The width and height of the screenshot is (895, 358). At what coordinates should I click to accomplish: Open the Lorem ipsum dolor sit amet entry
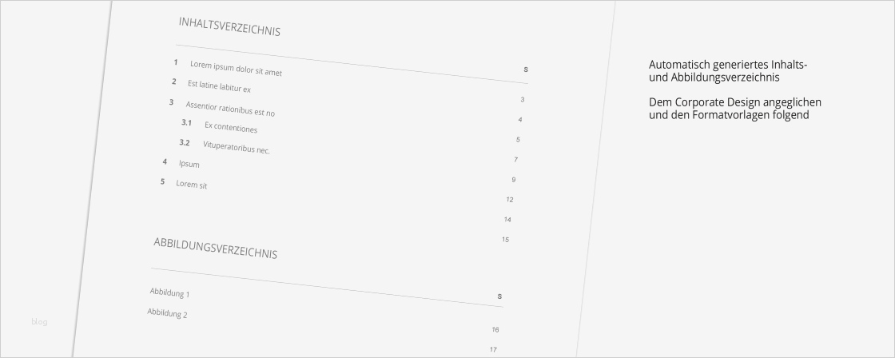[236, 69]
